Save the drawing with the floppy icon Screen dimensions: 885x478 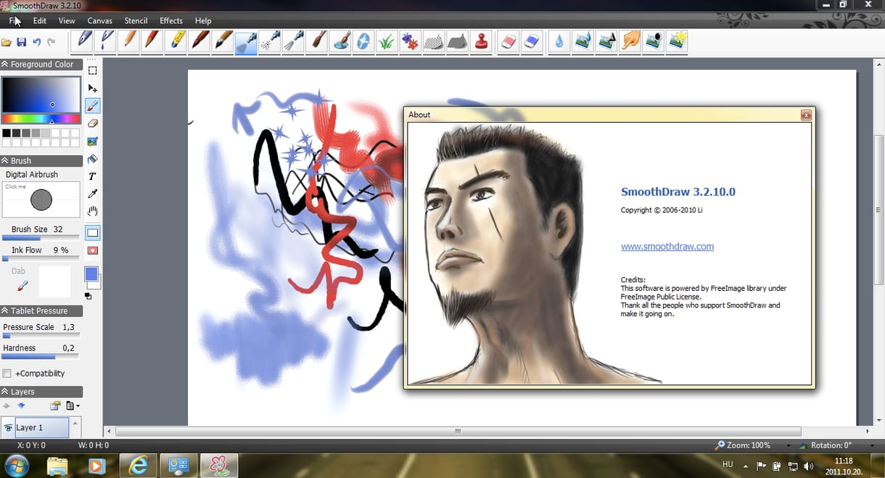coord(22,43)
